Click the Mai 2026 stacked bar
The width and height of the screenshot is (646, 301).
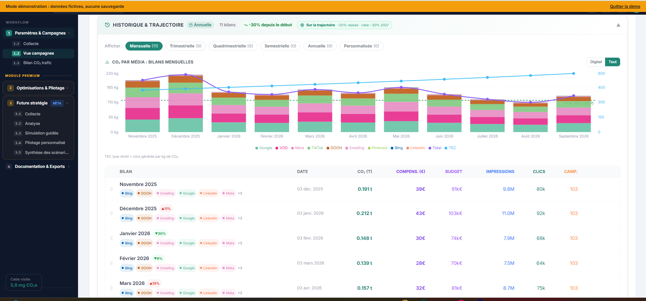(x=401, y=110)
